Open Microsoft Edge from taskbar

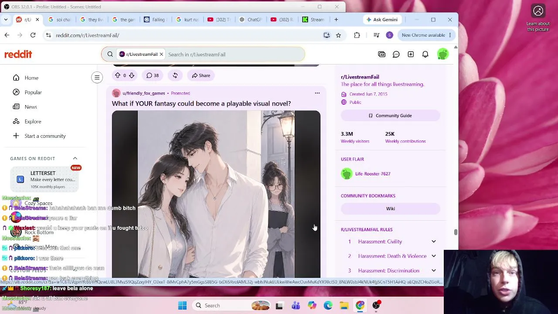(x=328, y=306)
